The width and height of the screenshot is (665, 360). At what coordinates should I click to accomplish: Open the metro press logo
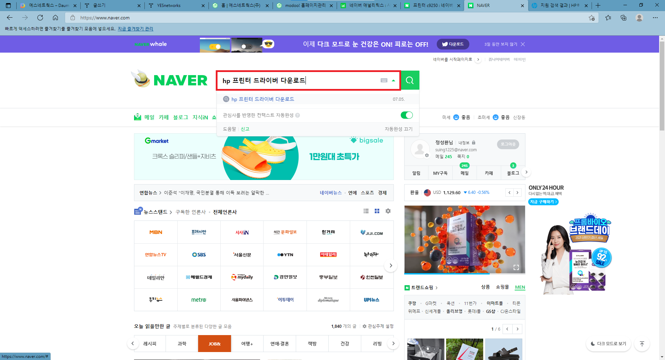199,300
